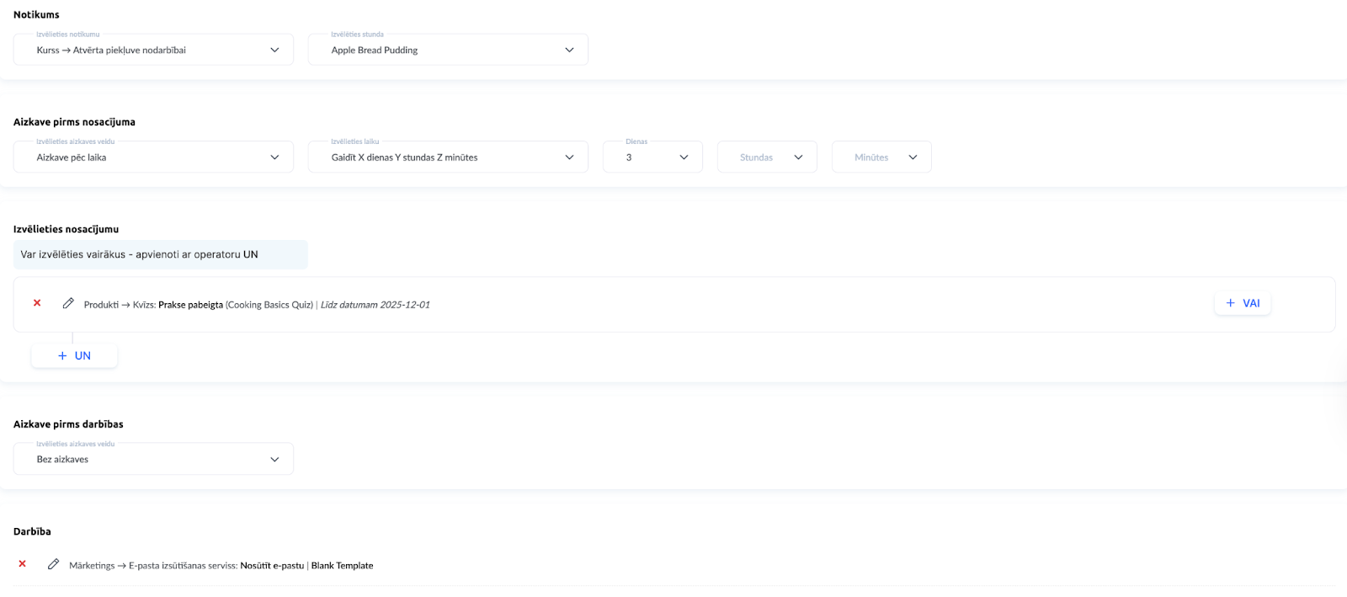Click the 'Var izvēlēties vairākus' info banner
Image resolution: width=1347 pixels, height=597 pixels.
pos(160,254)
